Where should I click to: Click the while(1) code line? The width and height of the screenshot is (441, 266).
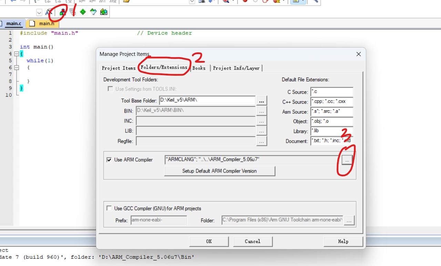click(x=40, y=61)
